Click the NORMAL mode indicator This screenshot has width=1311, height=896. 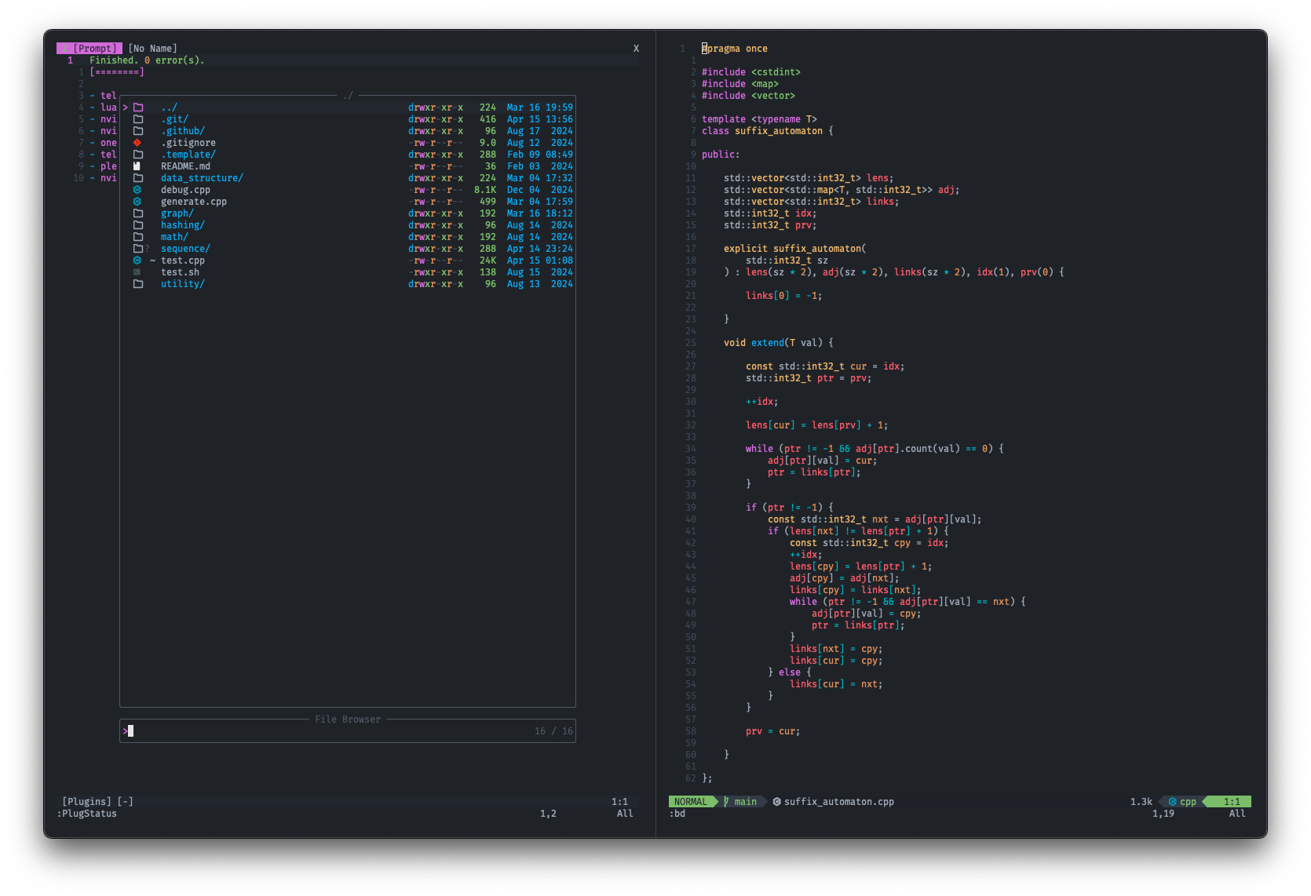tap(690, 802)
